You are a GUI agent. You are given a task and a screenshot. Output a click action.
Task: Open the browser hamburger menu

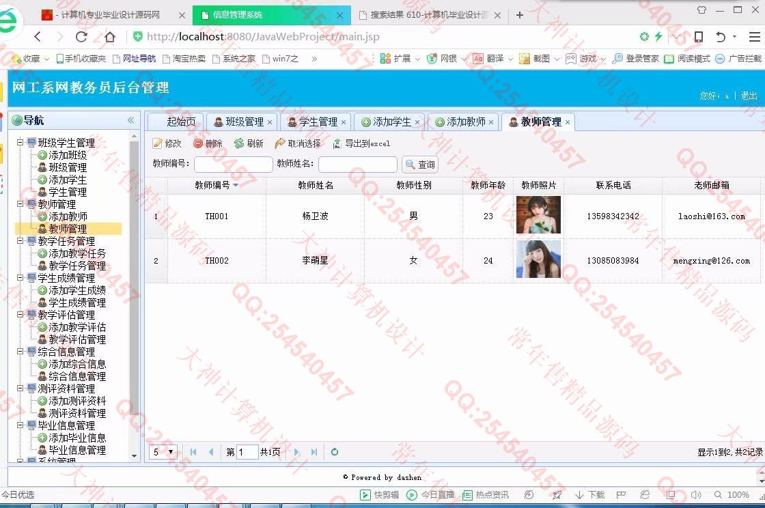tap(754, 37)
